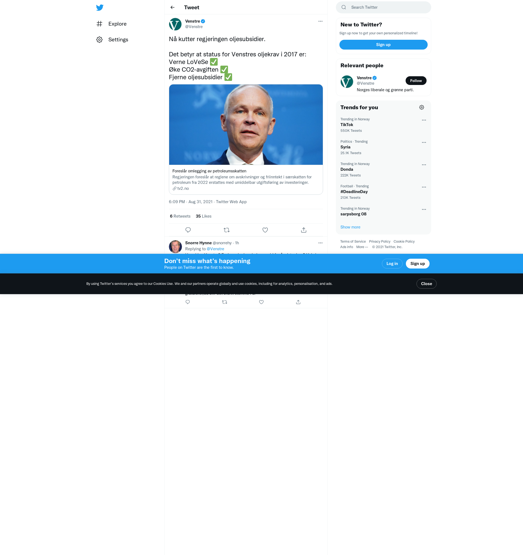Click the Twitter bird logo
This screenshot has height=555, width=523.
click(x=100, y=8)
